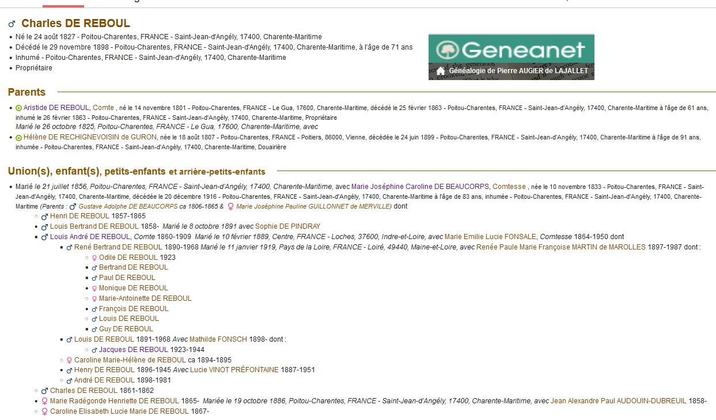Open Charles DE REBOUL 1861-1862 child link
The image size is (716, 420).
click(84, 391)
